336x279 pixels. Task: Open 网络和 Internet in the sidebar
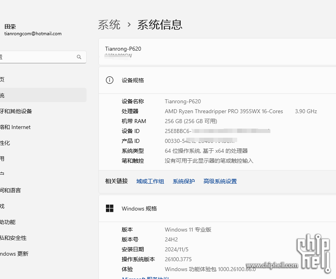[x=15, y=127]
